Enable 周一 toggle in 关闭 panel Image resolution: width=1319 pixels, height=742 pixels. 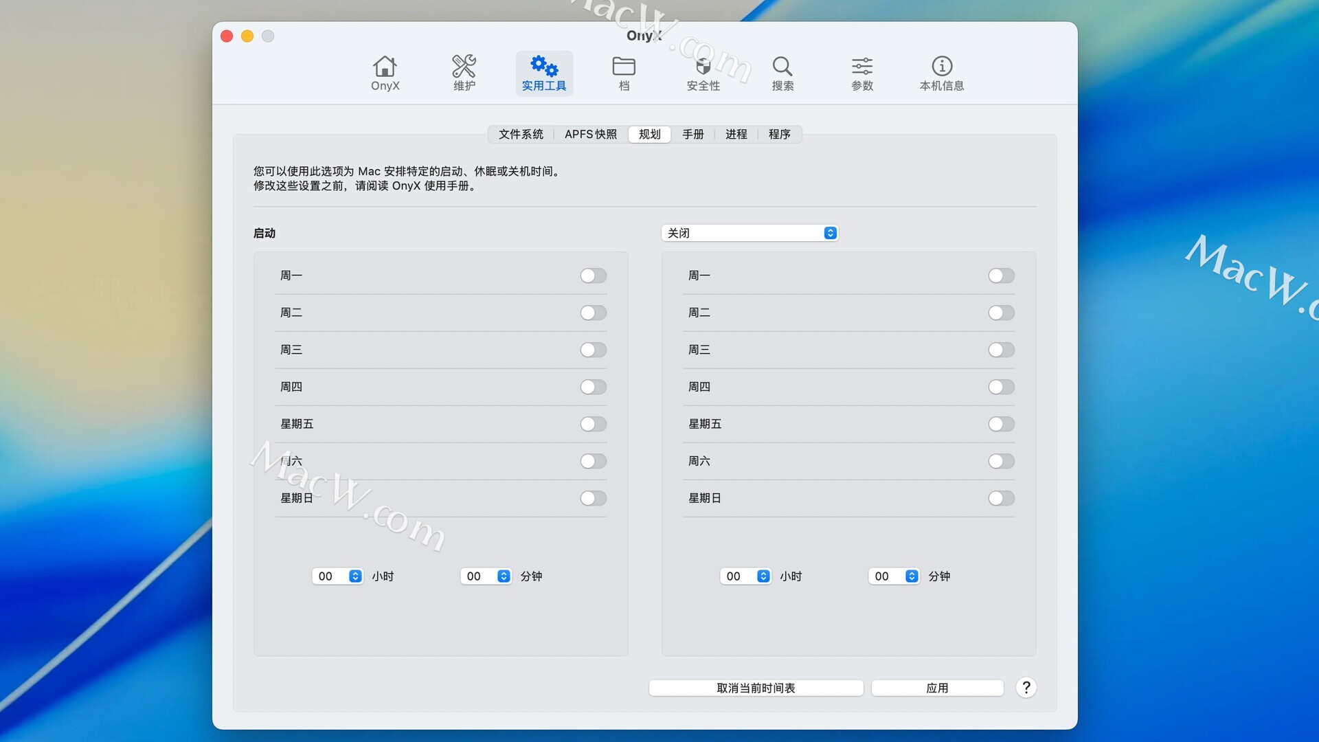[x=1002, y=276]
